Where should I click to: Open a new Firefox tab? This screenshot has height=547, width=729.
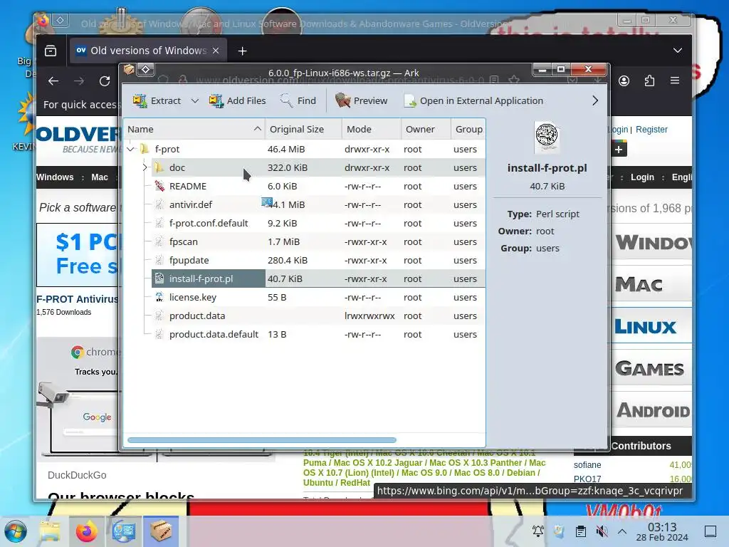(242, 51)
